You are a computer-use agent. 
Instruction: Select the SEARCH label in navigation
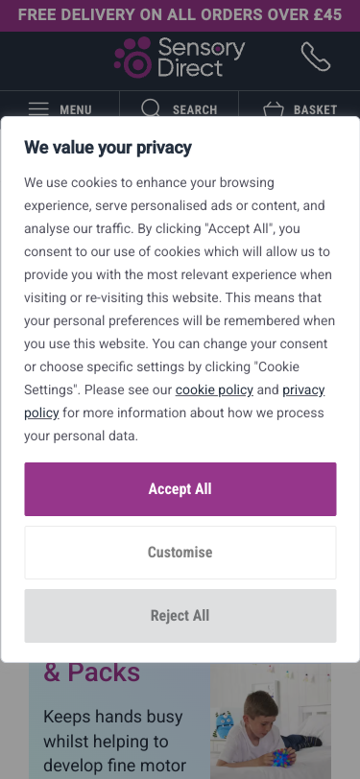coord(195,109)
